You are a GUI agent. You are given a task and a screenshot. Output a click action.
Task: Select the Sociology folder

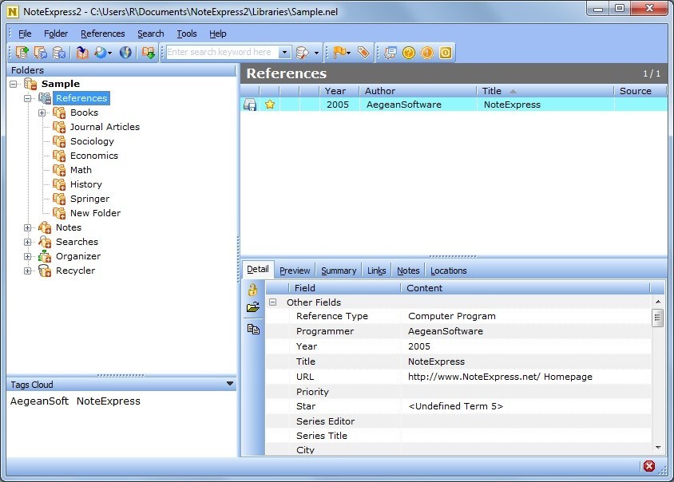pyautogui.click(x=92, y=141)
